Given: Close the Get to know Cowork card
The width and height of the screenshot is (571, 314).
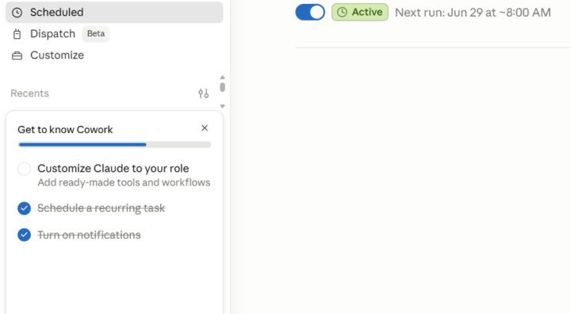Looking at the screenshot, I should pos(205,128).
